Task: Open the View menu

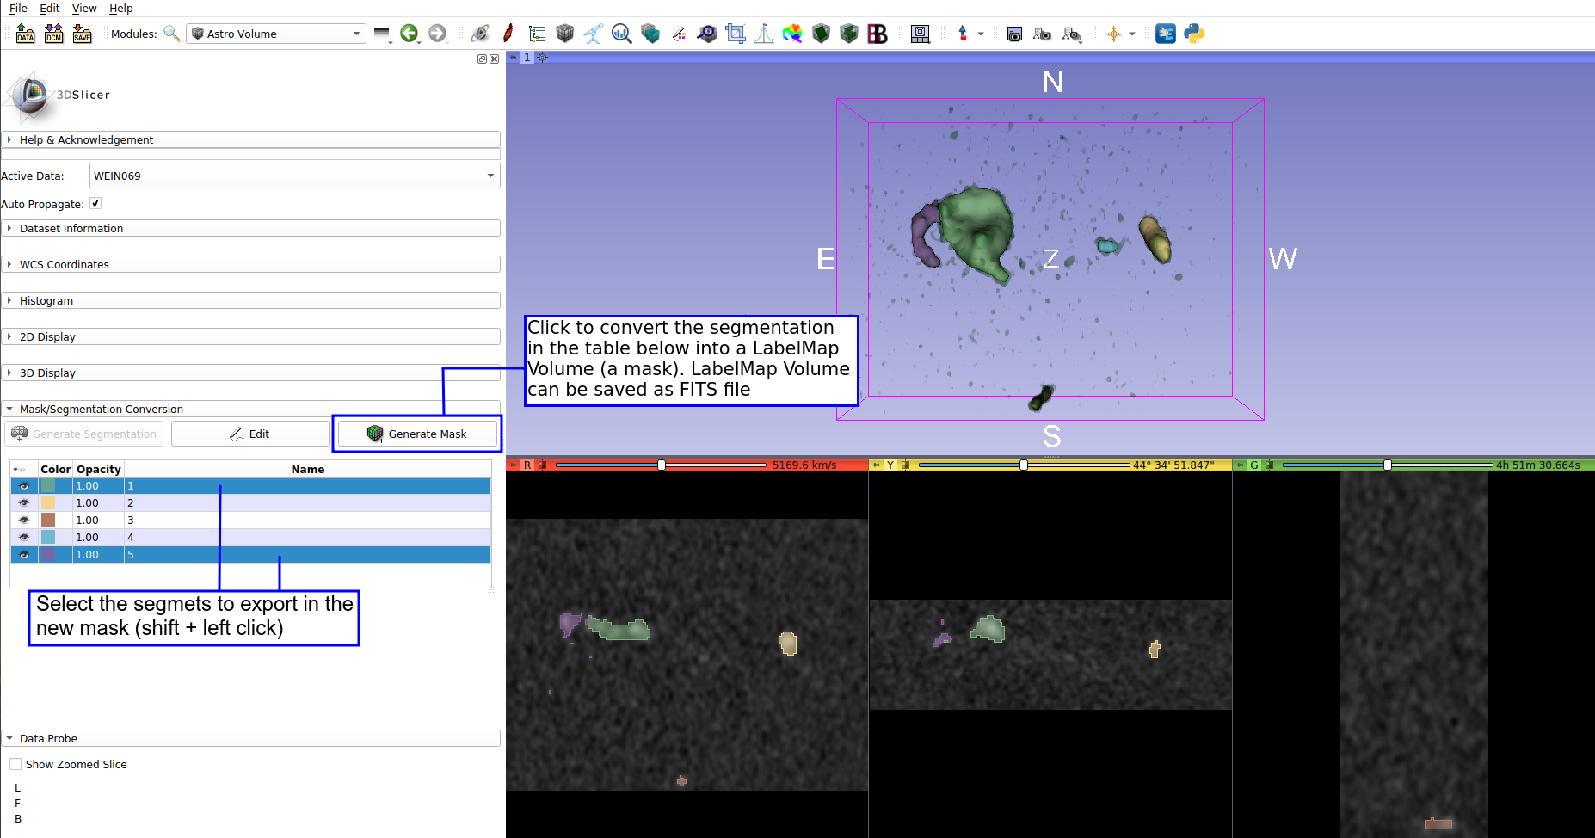Action: 84,8
